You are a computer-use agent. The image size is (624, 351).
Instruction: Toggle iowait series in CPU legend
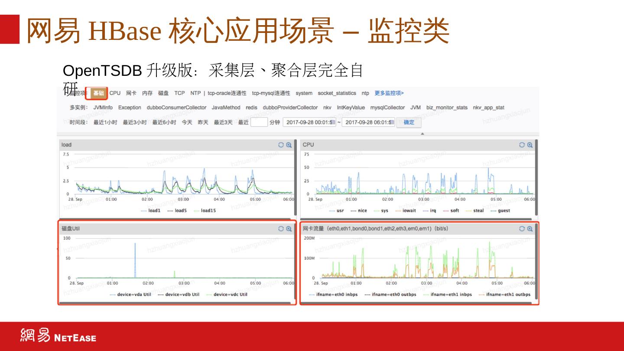pyautogui.click(x=406, y=211)
